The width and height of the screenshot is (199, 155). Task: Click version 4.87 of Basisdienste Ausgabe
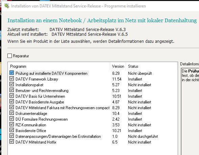point(116,102)
